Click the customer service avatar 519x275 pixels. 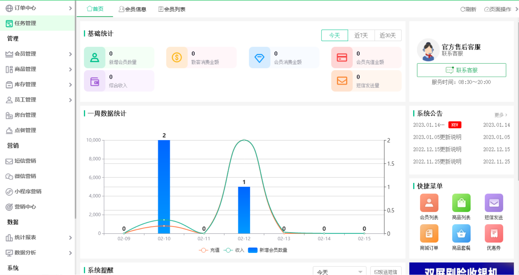(x=428, y=50)
